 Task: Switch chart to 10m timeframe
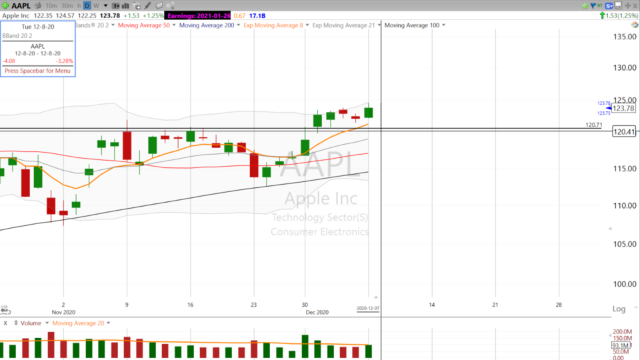point(51,6)
